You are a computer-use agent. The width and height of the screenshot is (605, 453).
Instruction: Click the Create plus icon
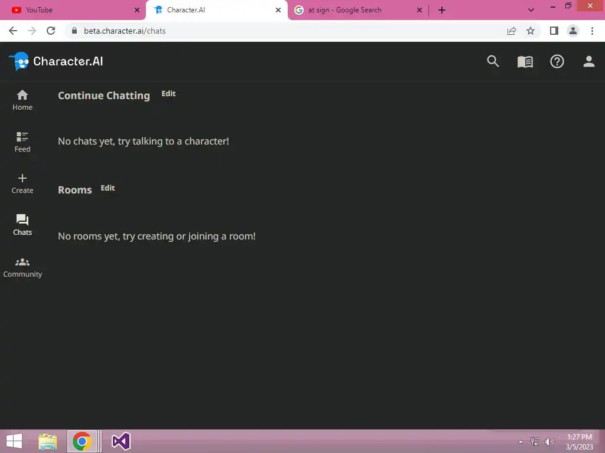(22, 178)
